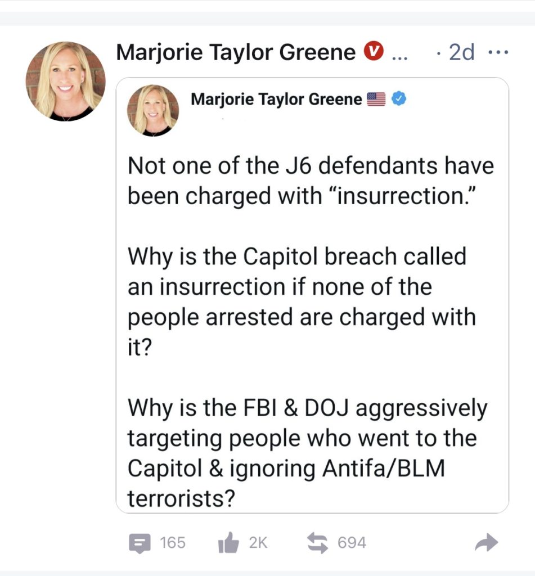Click the American flag emoji

[x=376, y=100]
